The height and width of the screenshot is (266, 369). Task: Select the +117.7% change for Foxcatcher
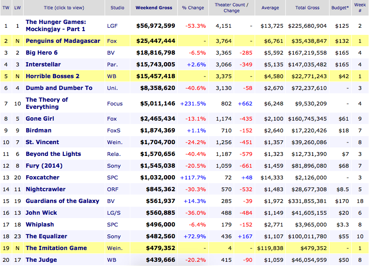tap(193, 177)
